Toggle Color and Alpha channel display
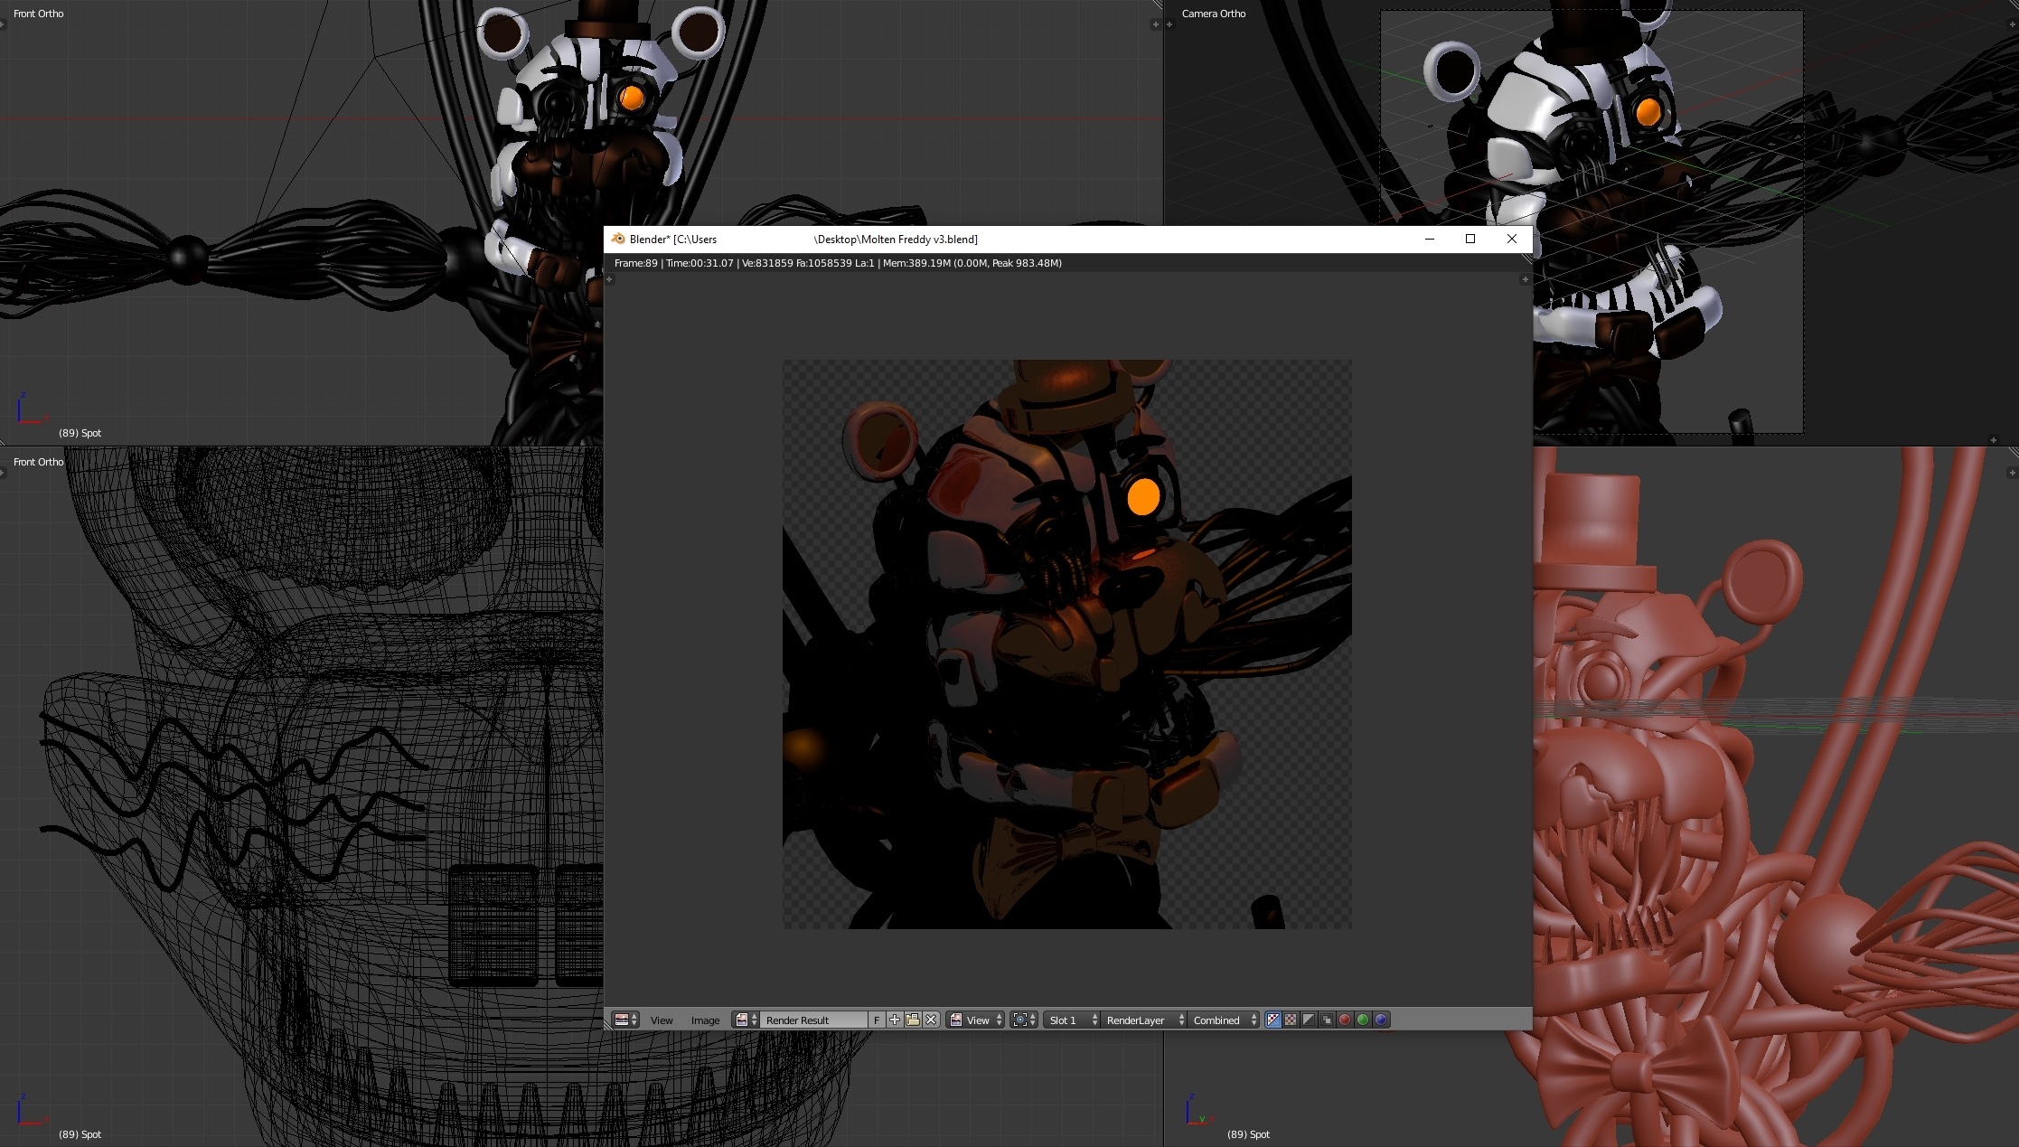Screen dimensions: 2019x1147 pyautogui.click(x=1273, y=1020)
